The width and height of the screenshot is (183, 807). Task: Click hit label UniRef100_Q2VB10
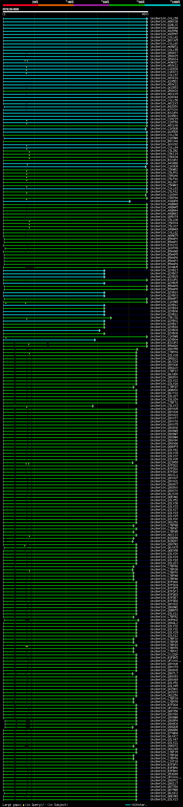(x=164, y=293)
